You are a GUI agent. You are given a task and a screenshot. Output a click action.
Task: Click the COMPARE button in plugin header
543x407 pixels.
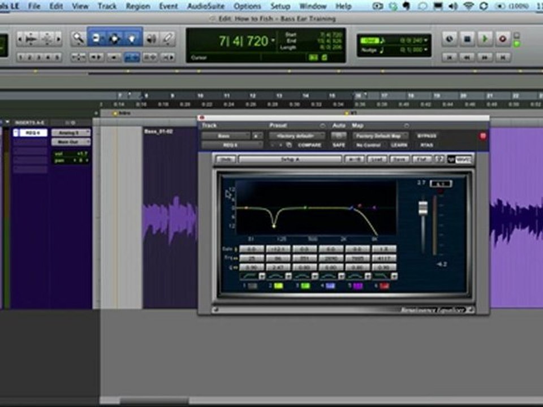(309, 145)
